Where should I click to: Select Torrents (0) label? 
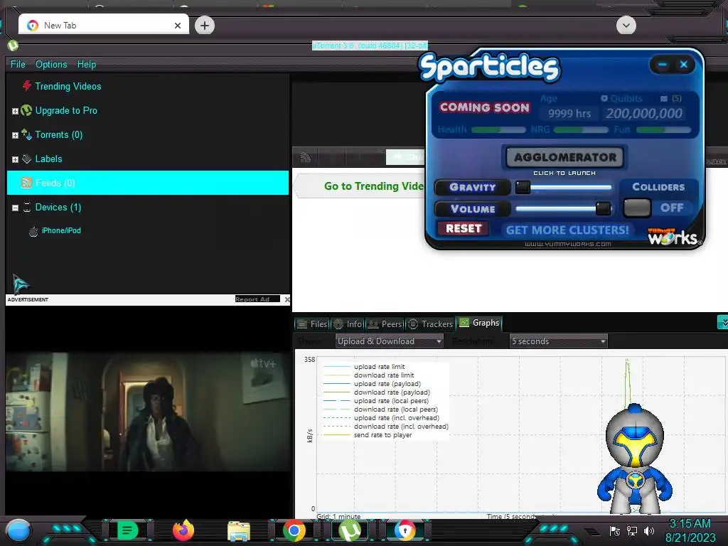59,134
